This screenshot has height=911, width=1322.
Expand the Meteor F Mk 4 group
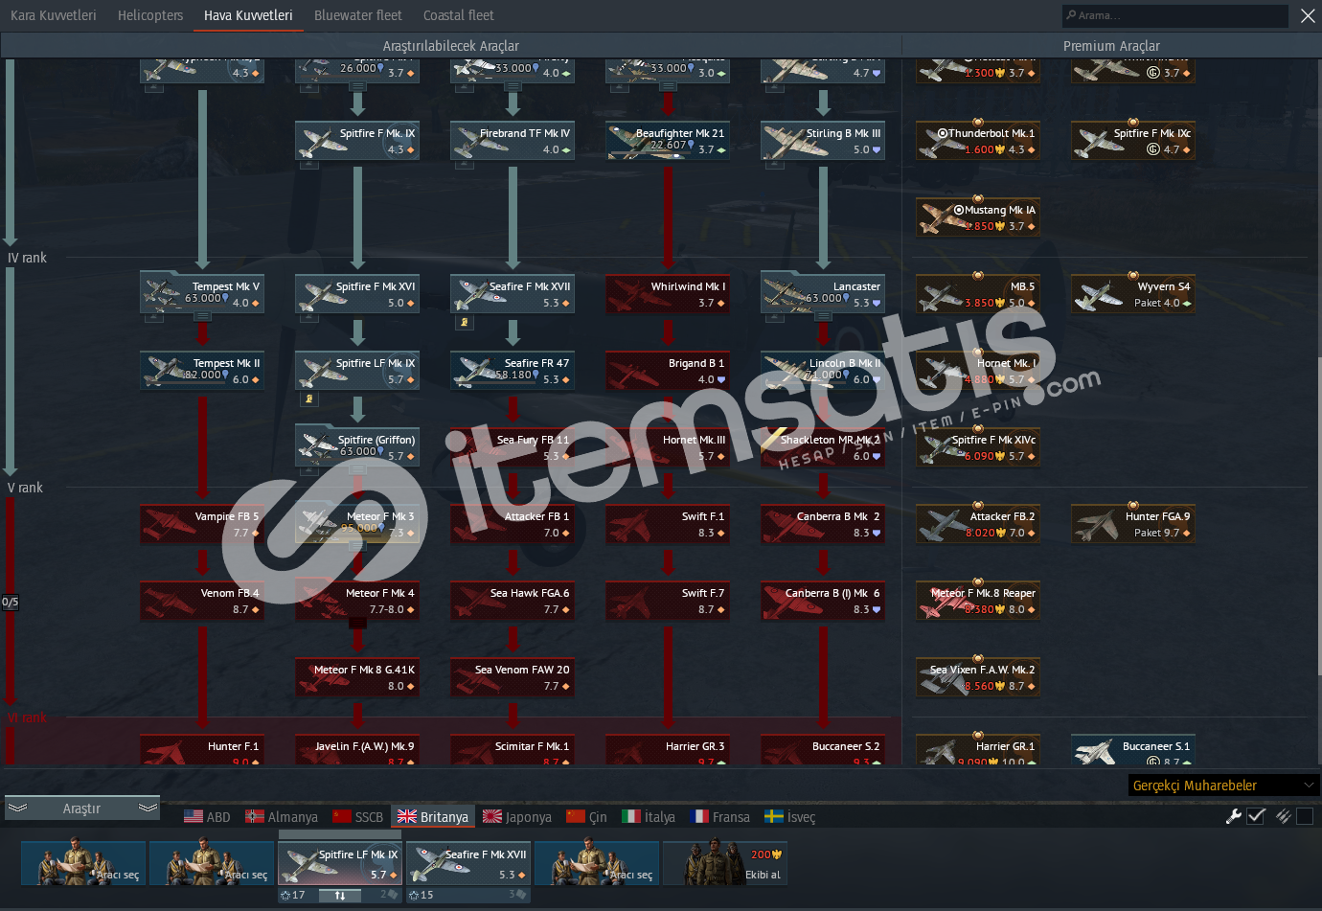[357, 624]
